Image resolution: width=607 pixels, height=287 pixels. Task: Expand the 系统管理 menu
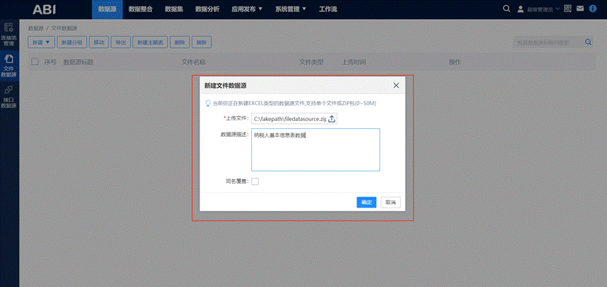click(x=291, y=9)
